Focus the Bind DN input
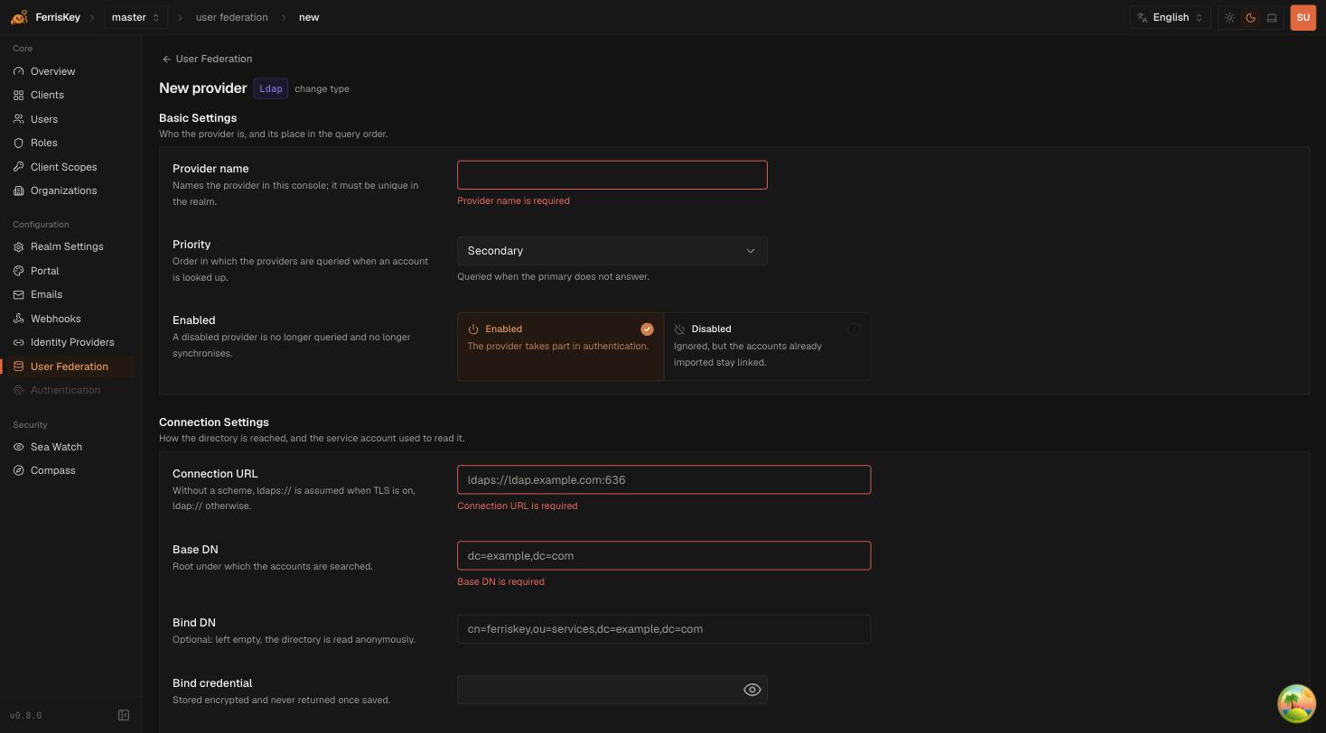 664,629
